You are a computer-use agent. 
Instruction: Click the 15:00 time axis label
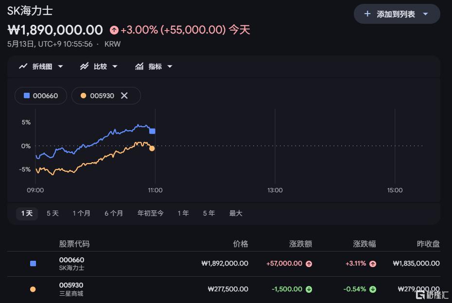(395, 190)
